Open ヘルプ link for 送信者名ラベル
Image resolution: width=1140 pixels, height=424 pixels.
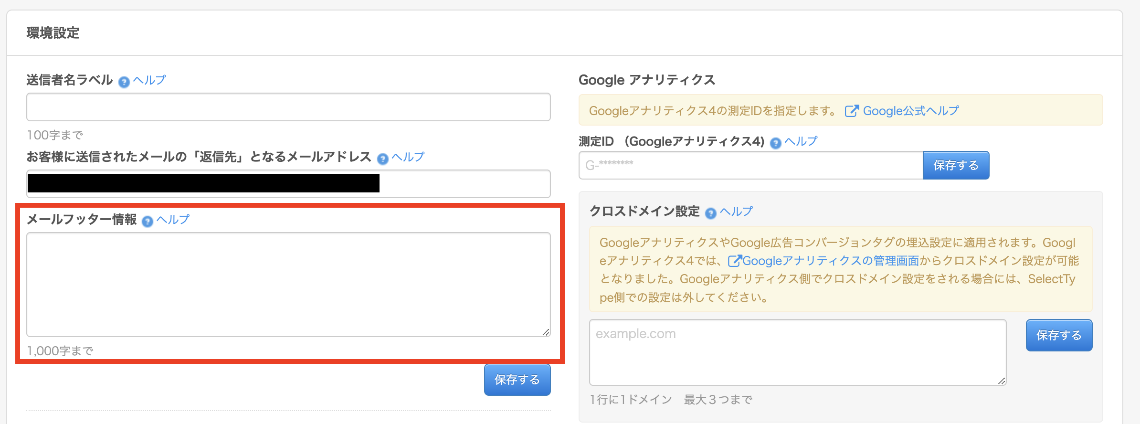[x=149, y=80]
